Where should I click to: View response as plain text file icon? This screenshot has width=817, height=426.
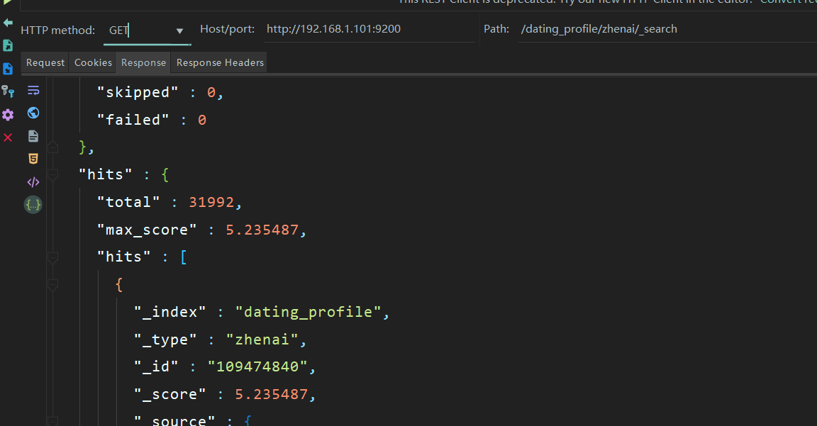[x=33, y=136]
